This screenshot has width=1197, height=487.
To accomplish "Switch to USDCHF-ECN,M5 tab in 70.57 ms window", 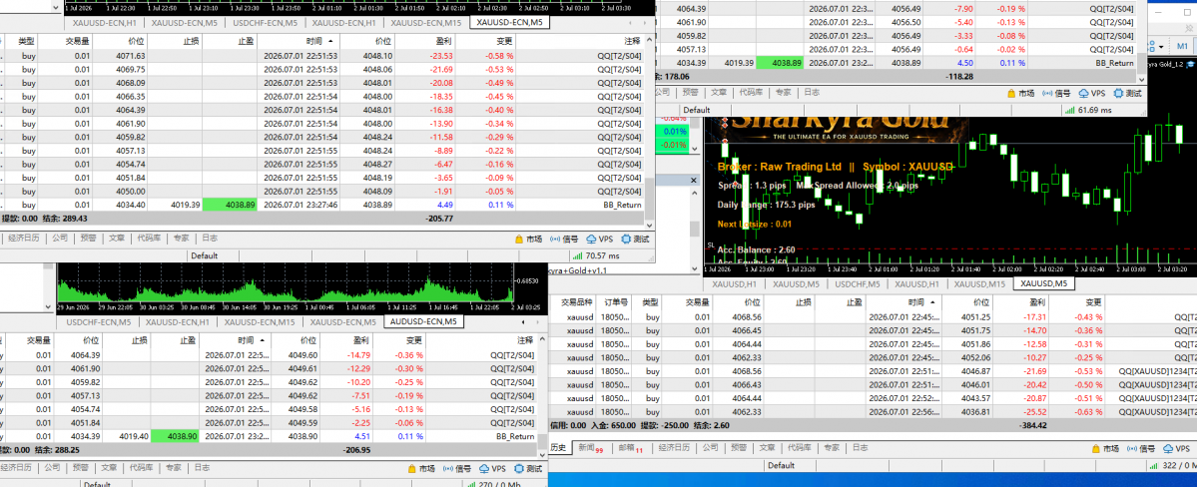I will (x=264, y=23).
